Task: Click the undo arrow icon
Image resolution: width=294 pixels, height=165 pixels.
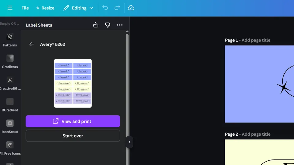Action: point(105,8)
